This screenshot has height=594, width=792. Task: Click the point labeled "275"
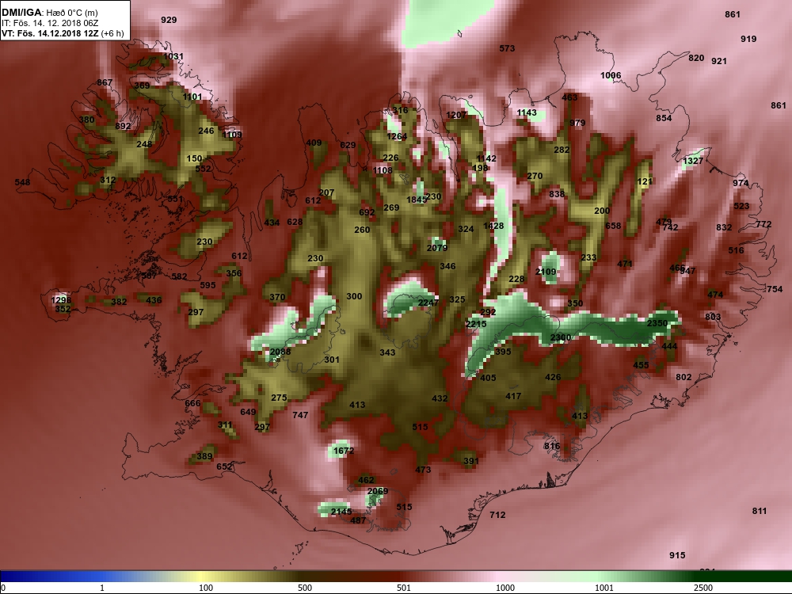(x=279, y=398)
